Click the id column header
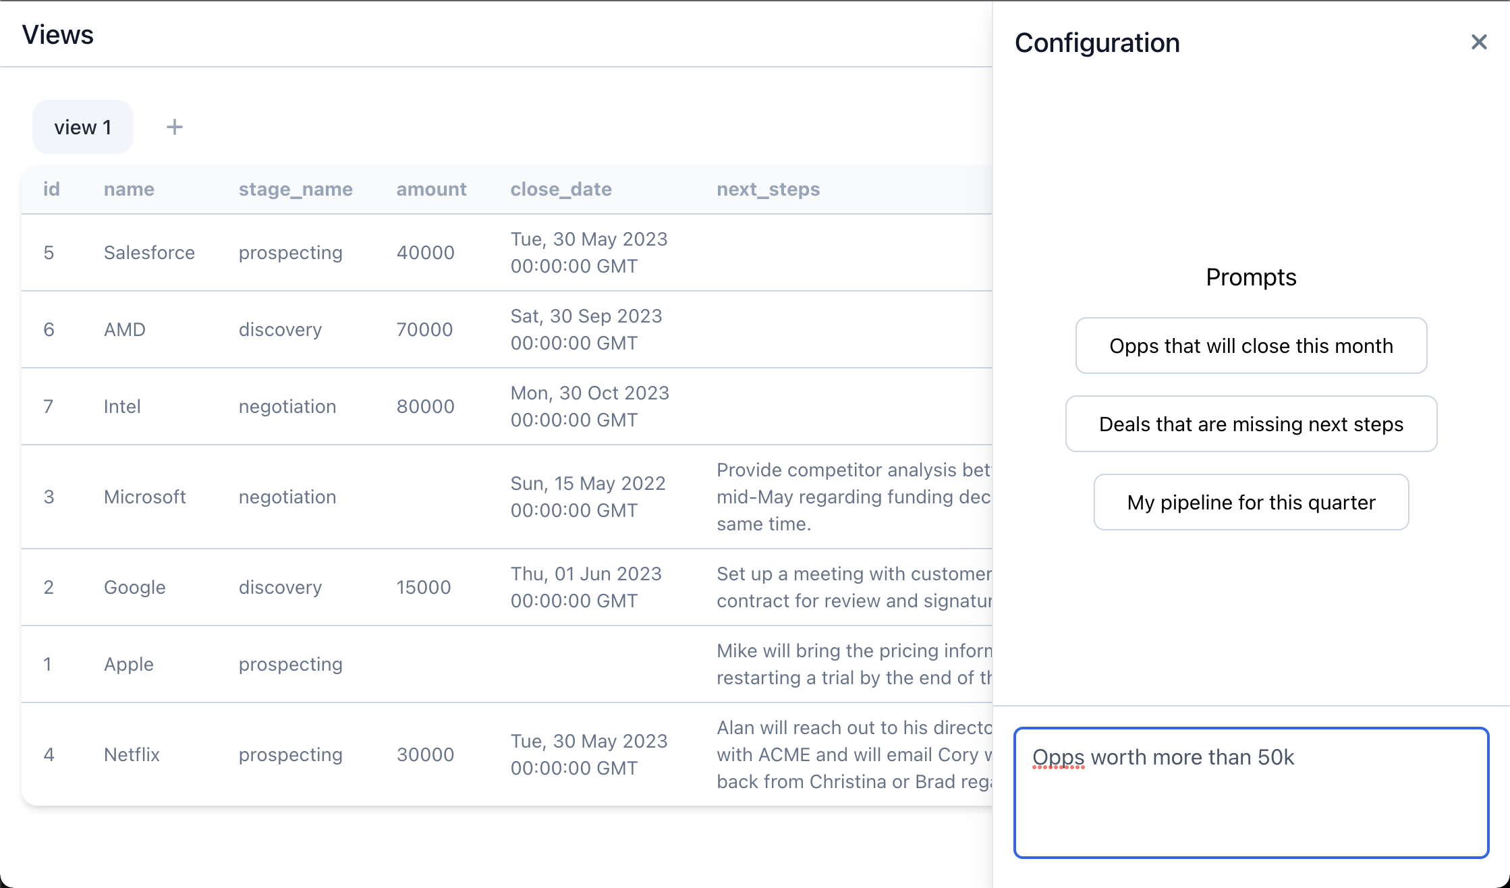The width and height of the screenshot is (1510, 888). click(51, 189)
